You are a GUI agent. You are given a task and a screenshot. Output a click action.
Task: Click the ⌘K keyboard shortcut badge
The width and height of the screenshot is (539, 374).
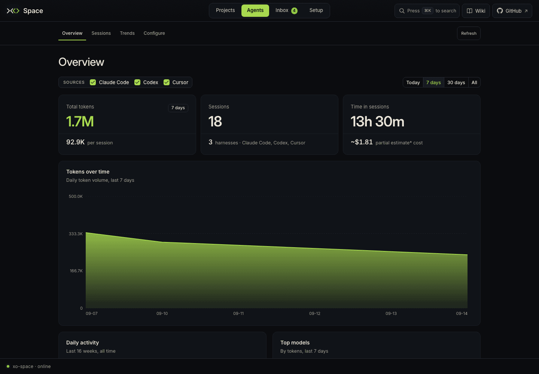(427, 11)
